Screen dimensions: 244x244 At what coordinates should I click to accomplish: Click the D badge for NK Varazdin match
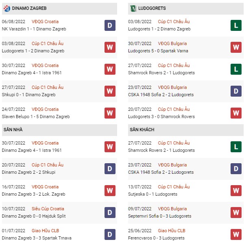coord(110,25)
